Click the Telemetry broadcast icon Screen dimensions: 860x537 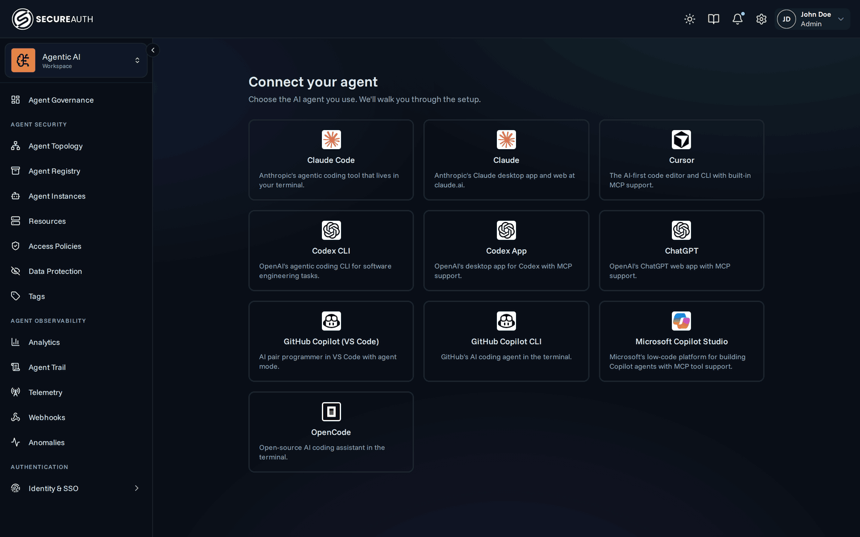[16, 392]
